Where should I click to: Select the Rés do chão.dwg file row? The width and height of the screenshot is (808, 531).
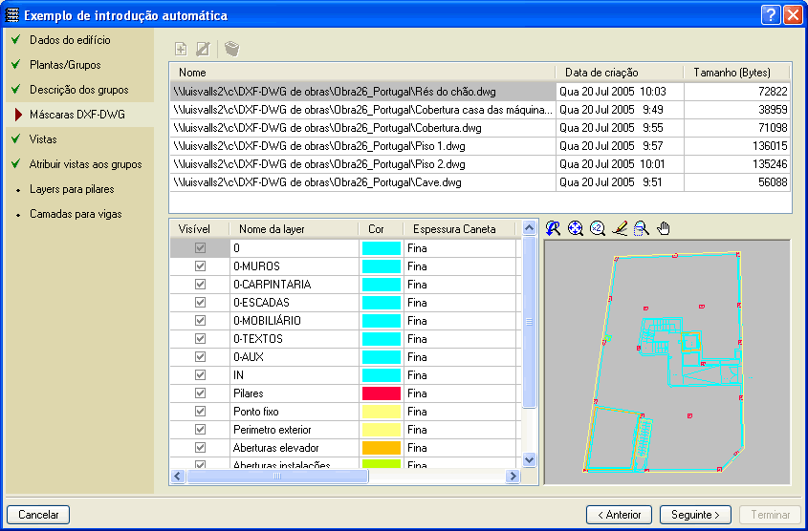(480, 92)
